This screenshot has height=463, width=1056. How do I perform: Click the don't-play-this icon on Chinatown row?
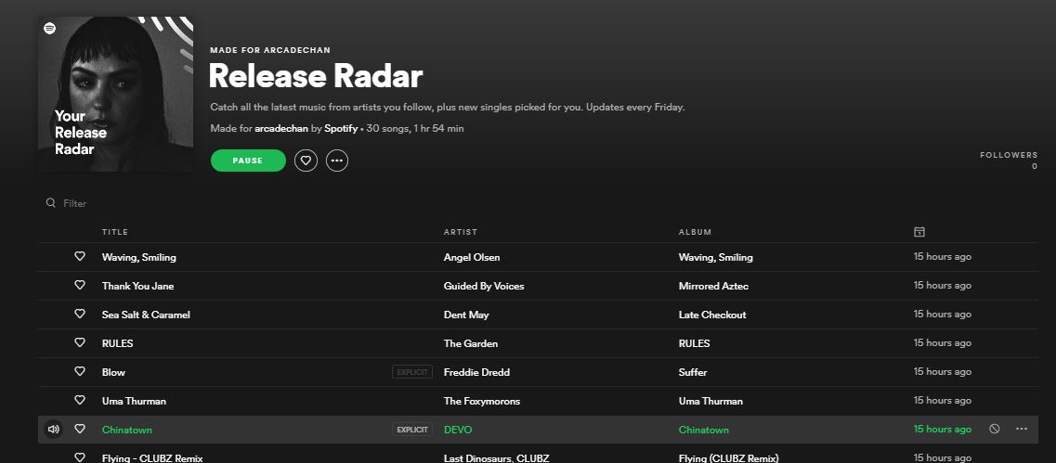(x=994, y=430)
